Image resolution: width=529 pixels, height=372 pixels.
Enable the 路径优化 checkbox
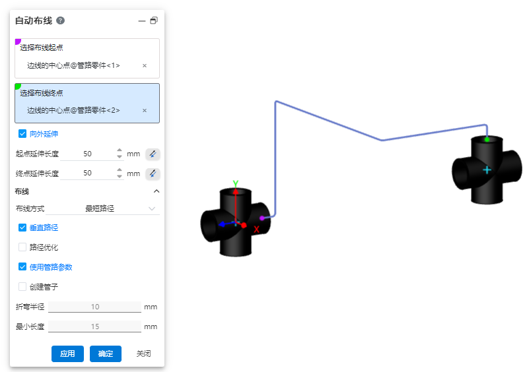pos(22,247)
